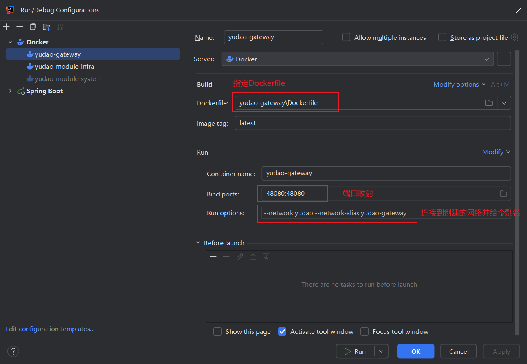
Task: Click the Container name field
Action: tap(386, 173)
